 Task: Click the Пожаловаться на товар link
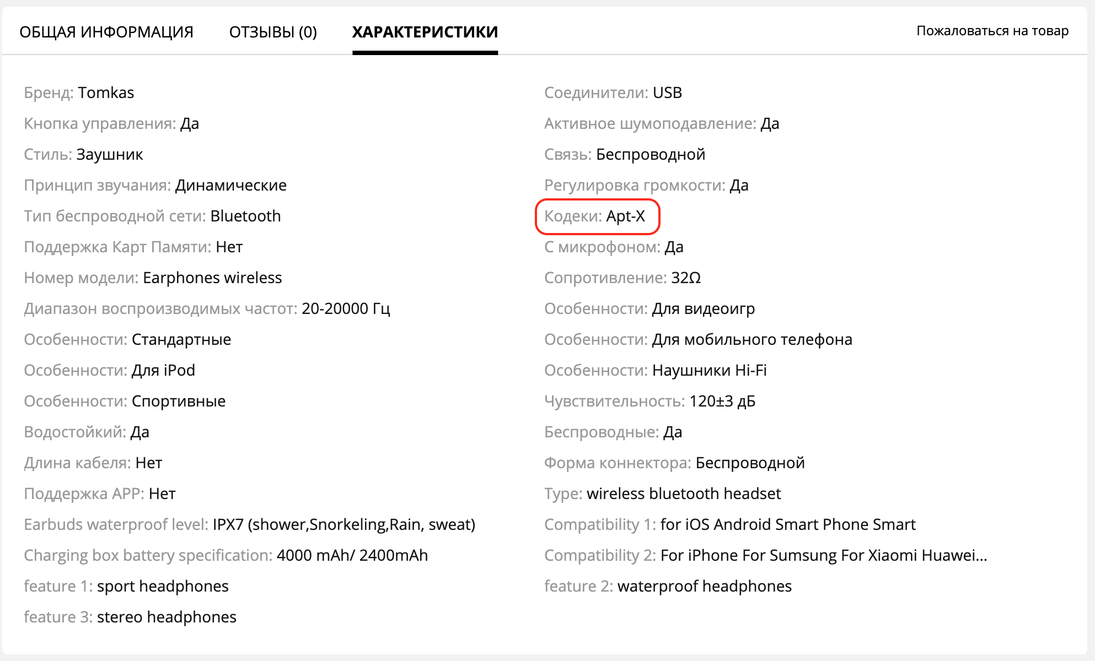[x=992, y=31]
